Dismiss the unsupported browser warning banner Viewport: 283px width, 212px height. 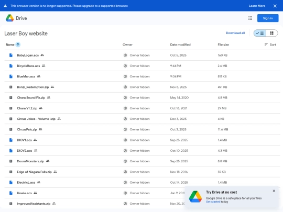click(275, 6)
